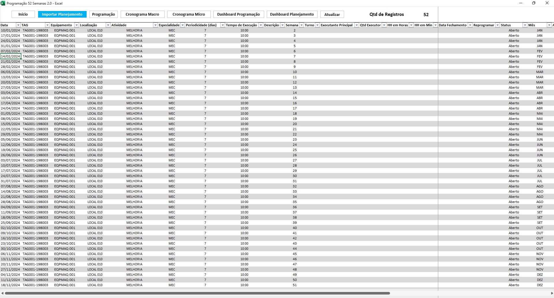Click the Excel application icon in title bar
The image size is (554, 298).
tap(3, 3)
